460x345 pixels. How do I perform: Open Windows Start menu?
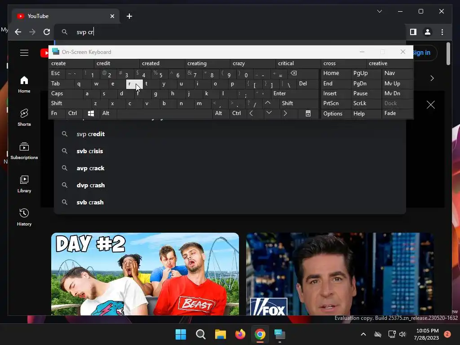181,334
